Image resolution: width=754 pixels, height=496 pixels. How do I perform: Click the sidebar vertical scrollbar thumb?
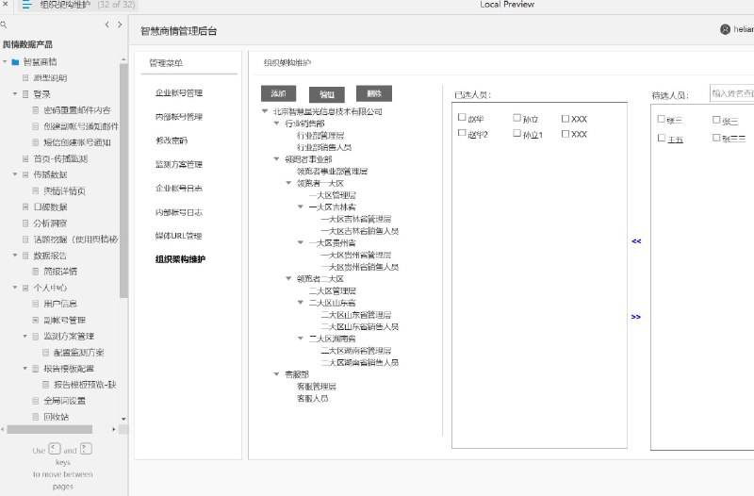coord(123,180)
